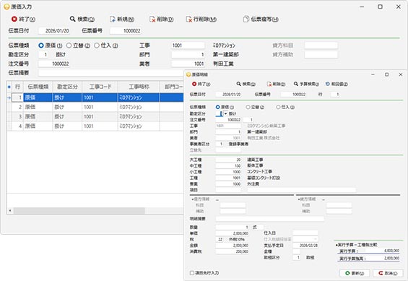Click 検索 in 原価明細 toolbar

246,84
